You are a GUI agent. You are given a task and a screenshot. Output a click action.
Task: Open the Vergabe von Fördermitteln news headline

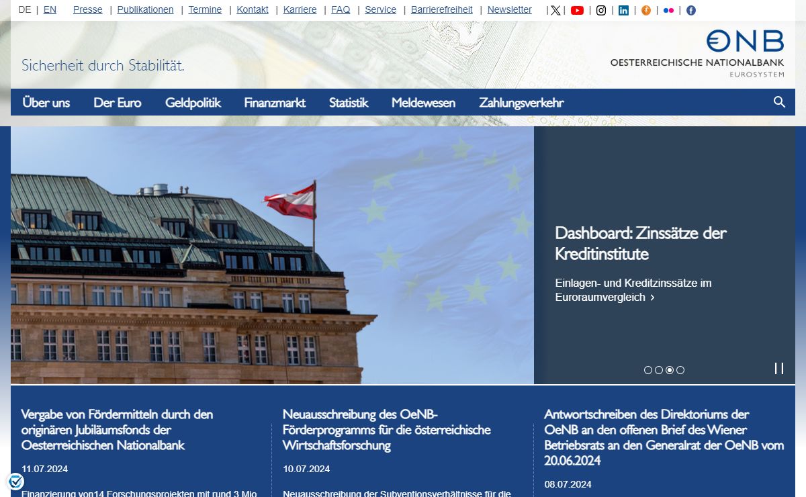(117, 430)
